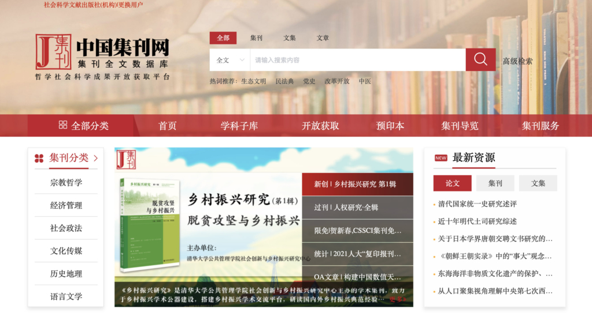The image size is (592, 313).
Task: Open 开放获取 in navigation bar
Action: pyautogui.click(x=320, y=126)
